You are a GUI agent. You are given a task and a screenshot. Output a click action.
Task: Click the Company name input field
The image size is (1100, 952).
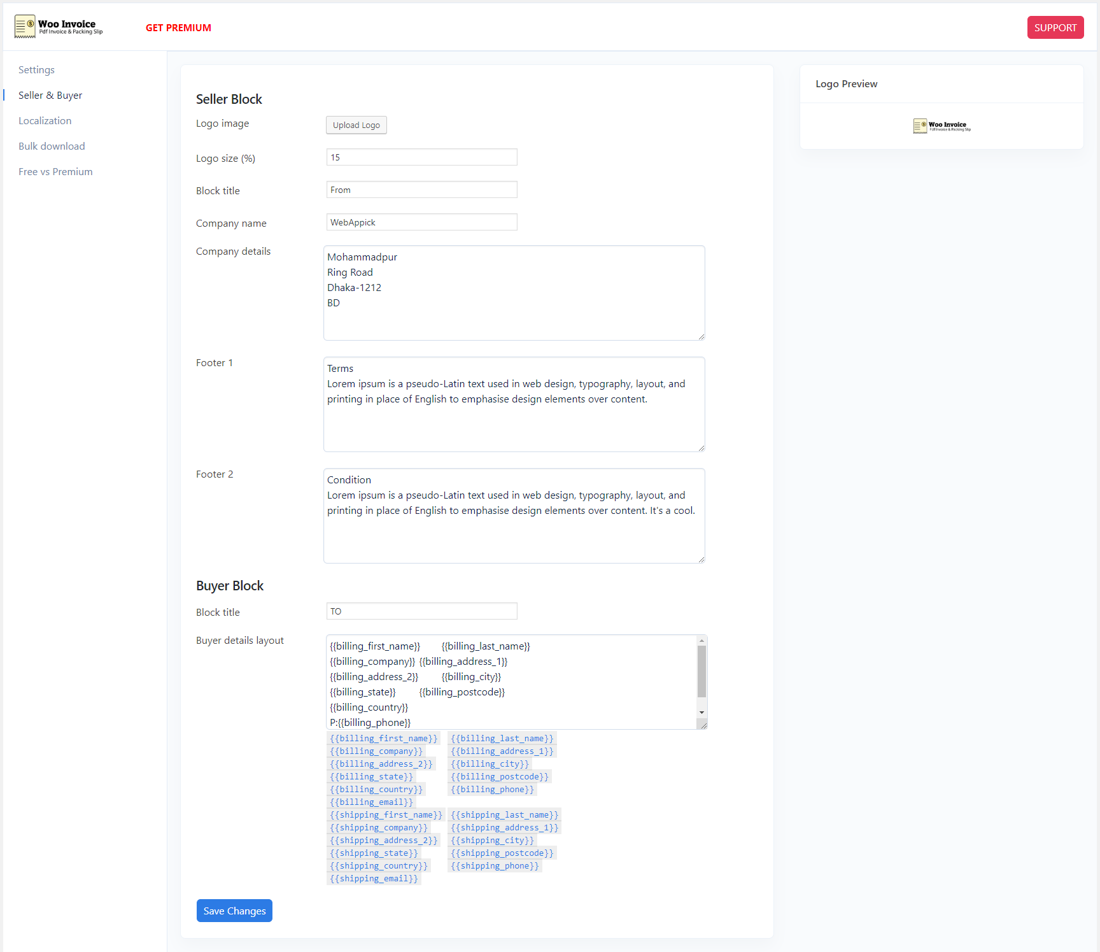[421, 222]
